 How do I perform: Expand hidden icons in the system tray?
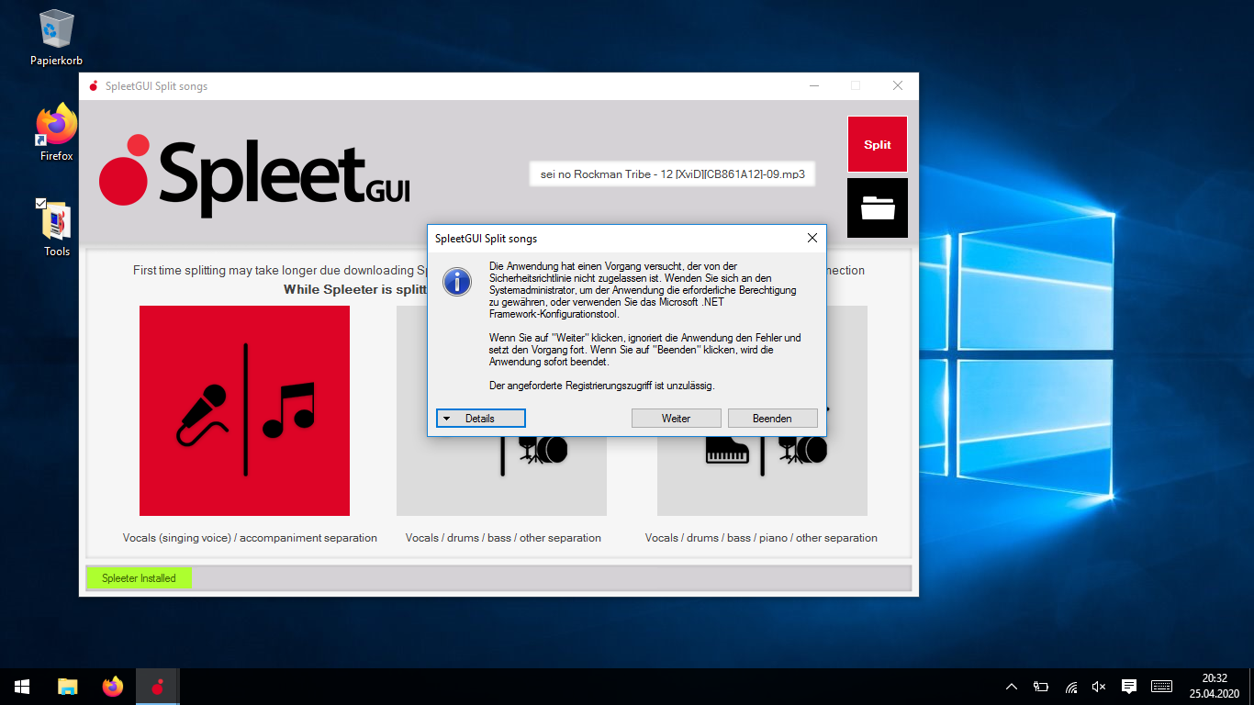pyautogui.click(x=1011, y=686)
